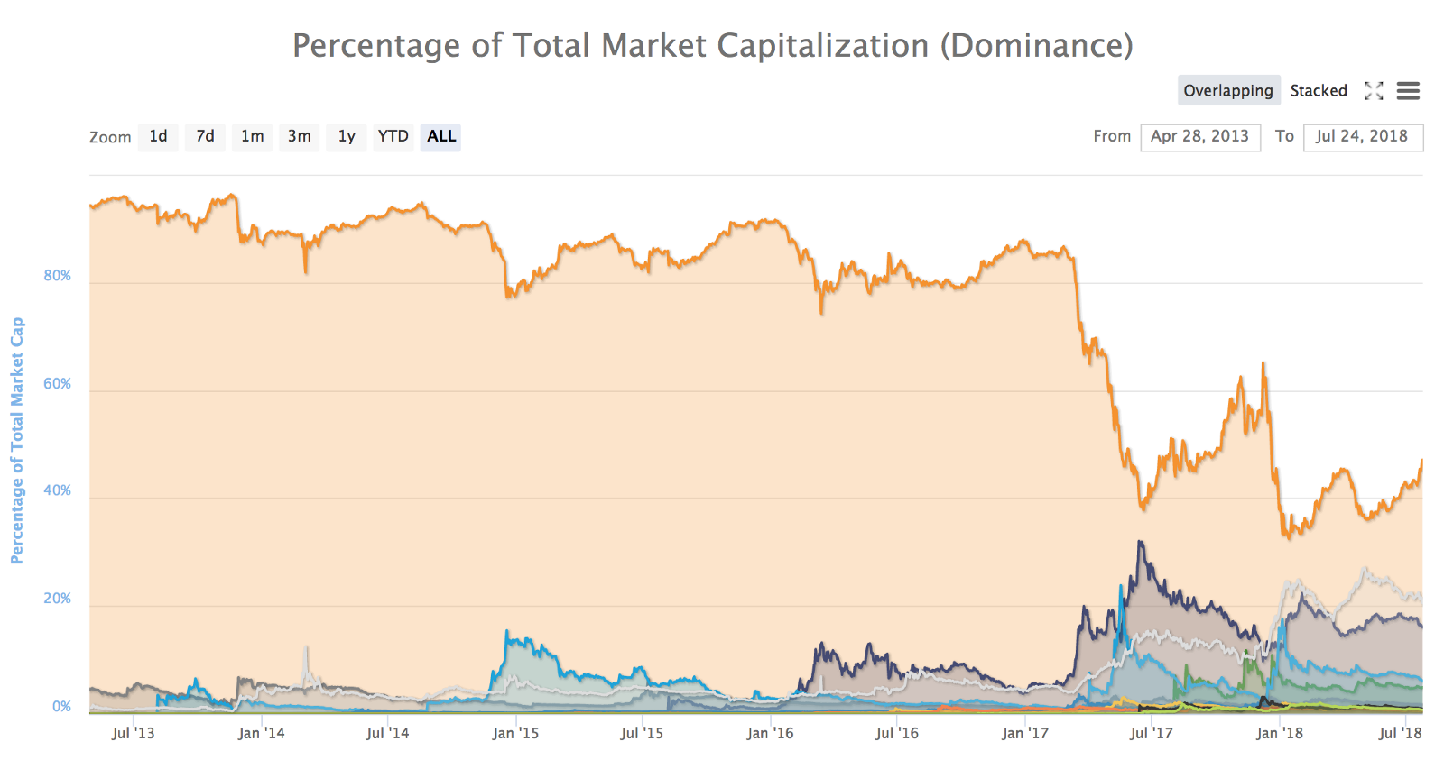Click the To date field

[1363, 137]
